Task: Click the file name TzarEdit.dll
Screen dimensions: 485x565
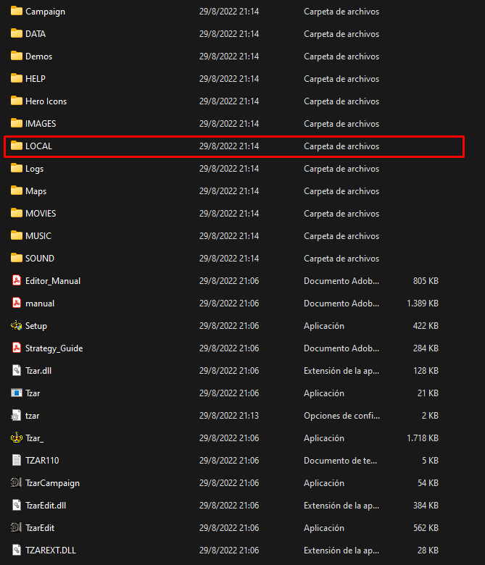Action: [x=46, y=505]
